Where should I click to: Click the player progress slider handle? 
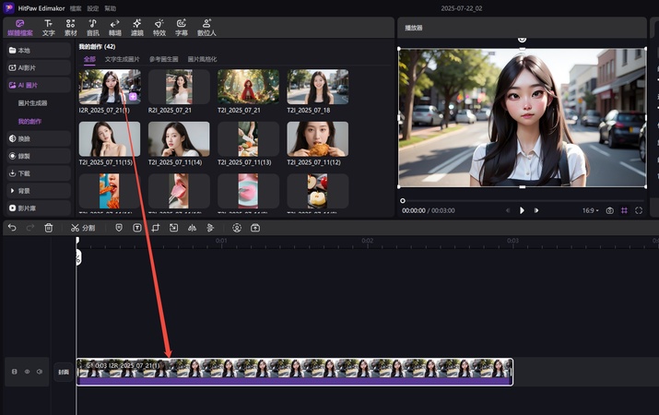[403, 201]
